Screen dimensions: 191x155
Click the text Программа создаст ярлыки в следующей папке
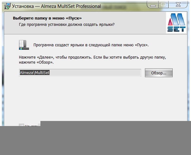pos(91,45)
